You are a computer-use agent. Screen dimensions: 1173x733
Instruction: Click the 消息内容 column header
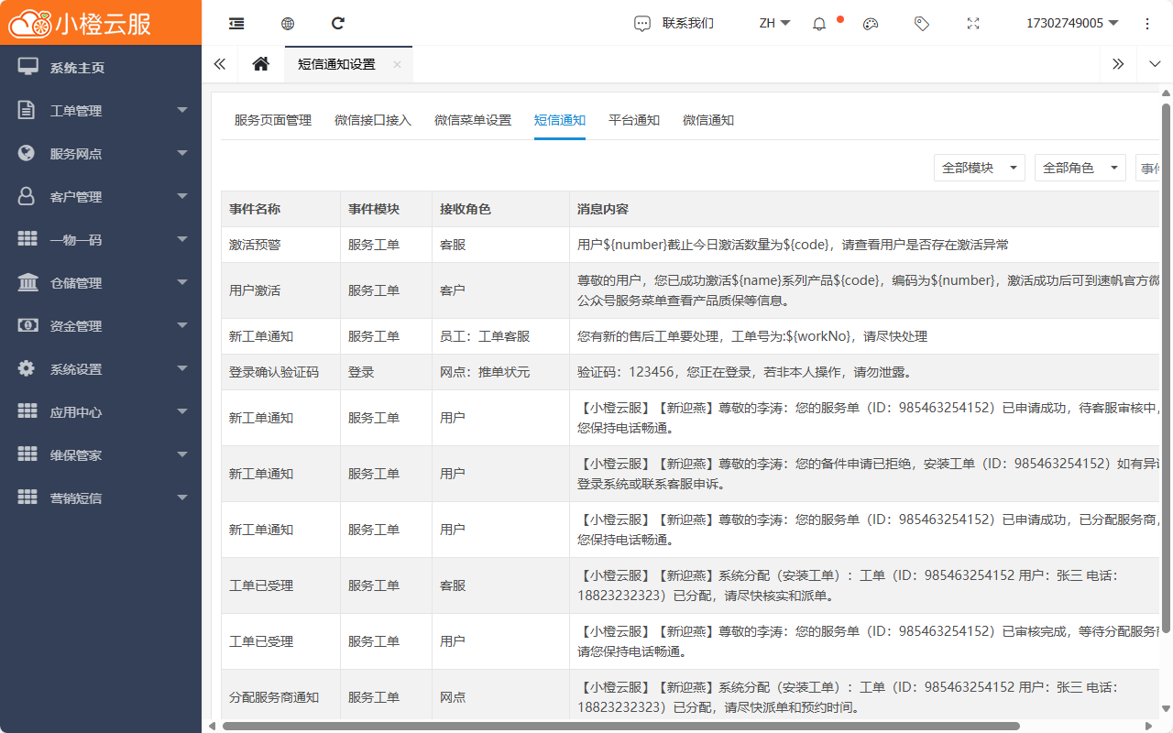click(x=865, y=209)
